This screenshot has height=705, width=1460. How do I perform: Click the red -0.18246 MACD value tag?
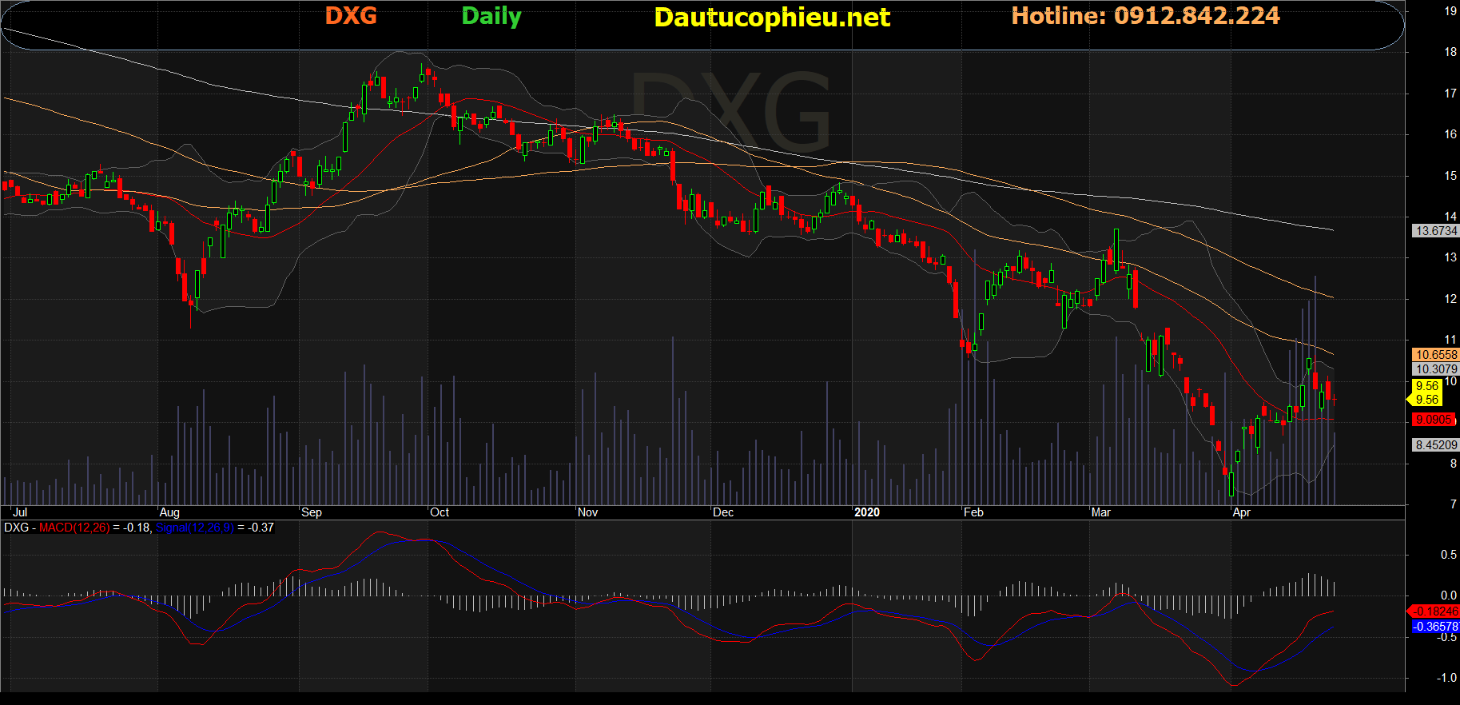(1435, 611)
